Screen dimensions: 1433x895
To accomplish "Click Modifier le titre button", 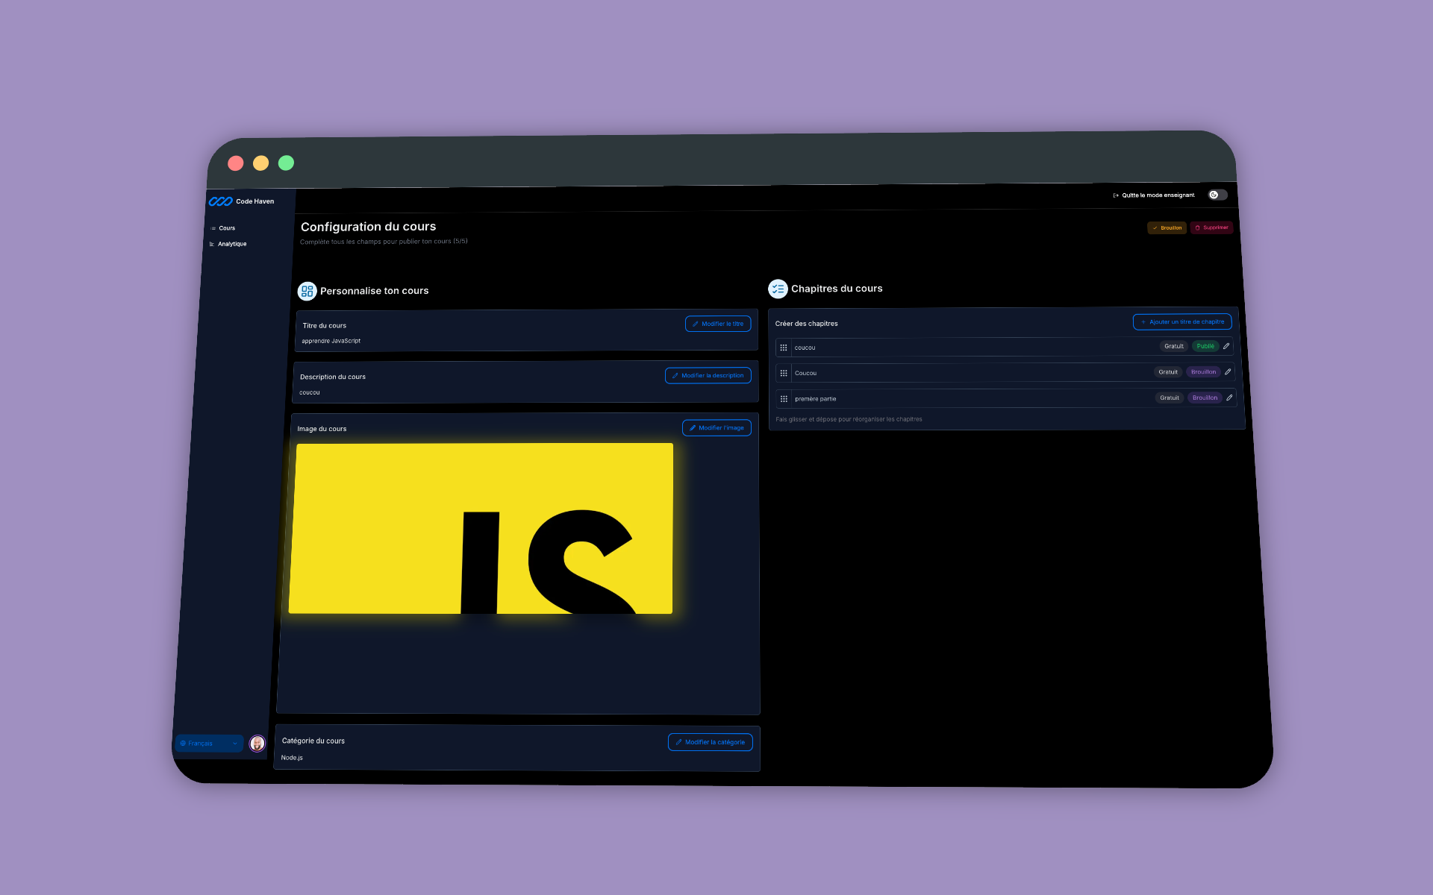I will pos(718,324).
